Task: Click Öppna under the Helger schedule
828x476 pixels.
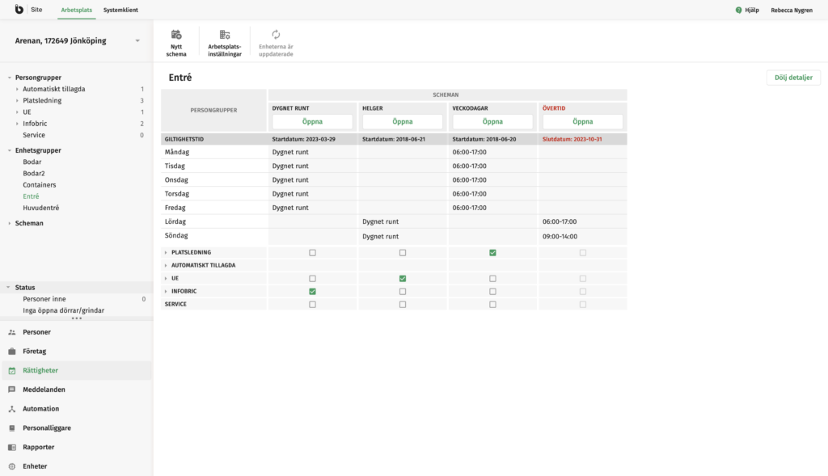Action: [x=403, y=121]
